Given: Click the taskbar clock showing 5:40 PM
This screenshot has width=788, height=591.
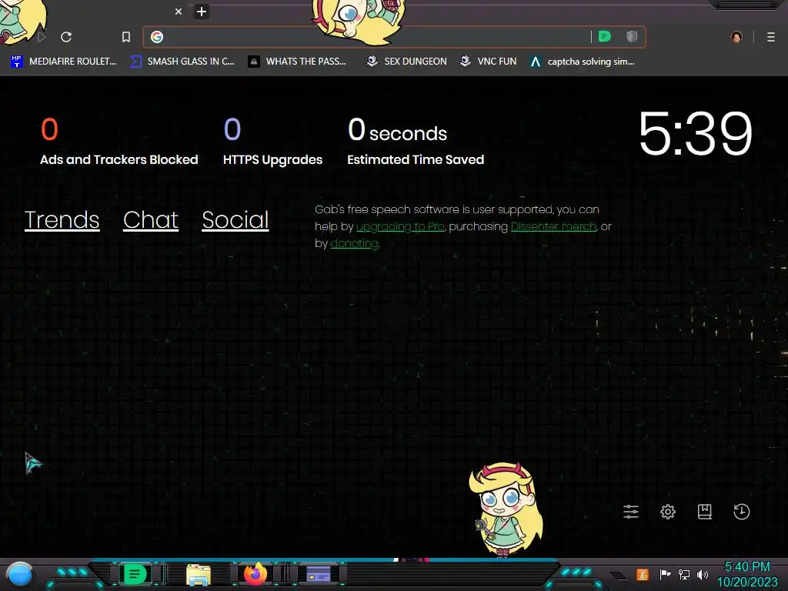Looking at the screenshot, I should [x=747, y=574].
